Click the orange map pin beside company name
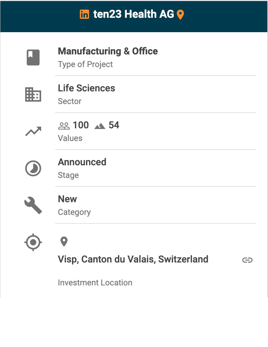Image resolution: width=268 pixels, height=347 pixels. [180, 15]
